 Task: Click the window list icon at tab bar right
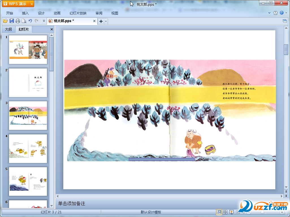285,21
